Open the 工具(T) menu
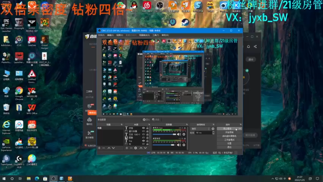Screen dimensions: 323x182 (x=155, y=35)
